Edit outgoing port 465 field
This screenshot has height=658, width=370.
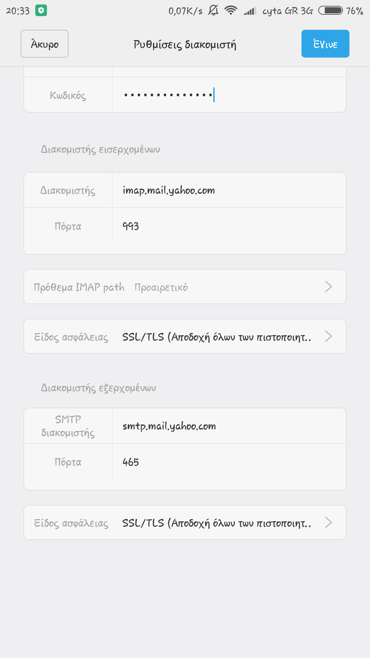229,462
